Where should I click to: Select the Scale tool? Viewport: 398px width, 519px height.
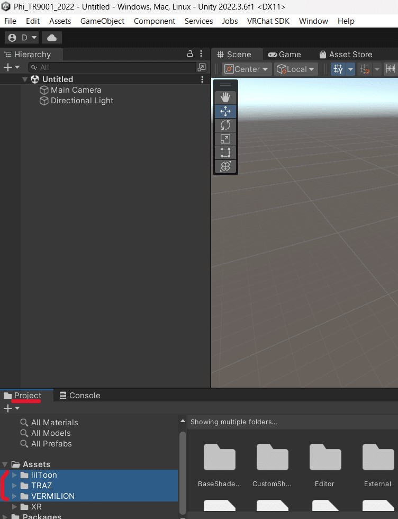pos(225,139)
